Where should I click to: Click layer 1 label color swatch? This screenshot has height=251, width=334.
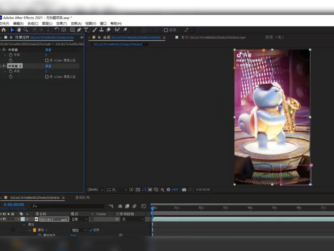pos(23,219)
